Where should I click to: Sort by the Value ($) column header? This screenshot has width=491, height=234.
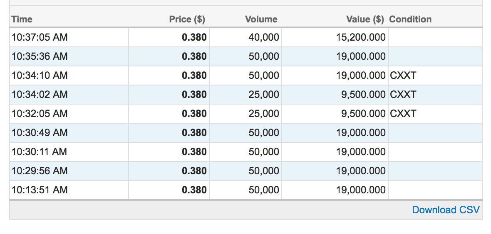coord(365,19)
